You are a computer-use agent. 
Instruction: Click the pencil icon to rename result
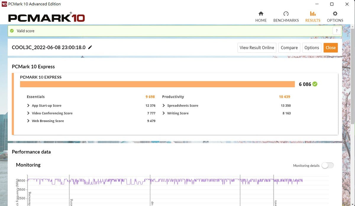(x=90, y=47)
